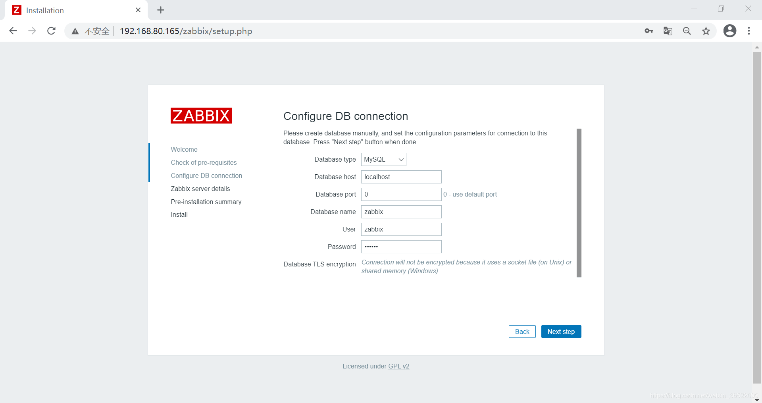Open saved passwords key icon
The image size is (762, 403).
pos(649,31)
